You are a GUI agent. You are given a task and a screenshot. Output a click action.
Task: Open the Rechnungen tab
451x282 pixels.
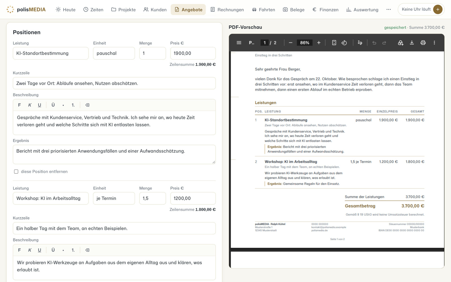[x=227, y=10]
